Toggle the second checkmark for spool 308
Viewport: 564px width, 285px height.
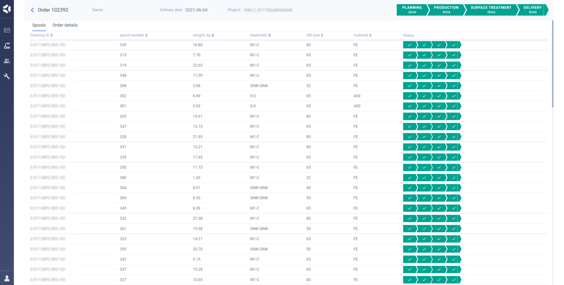(424, 85)
